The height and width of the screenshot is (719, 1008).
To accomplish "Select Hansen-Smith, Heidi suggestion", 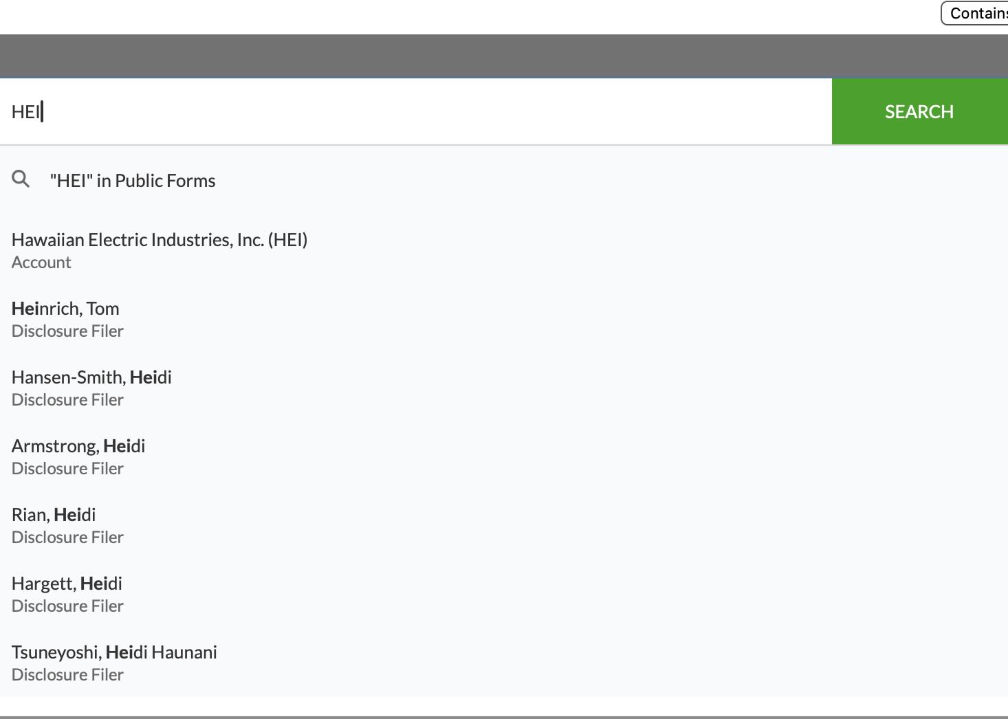I will 91,377.
